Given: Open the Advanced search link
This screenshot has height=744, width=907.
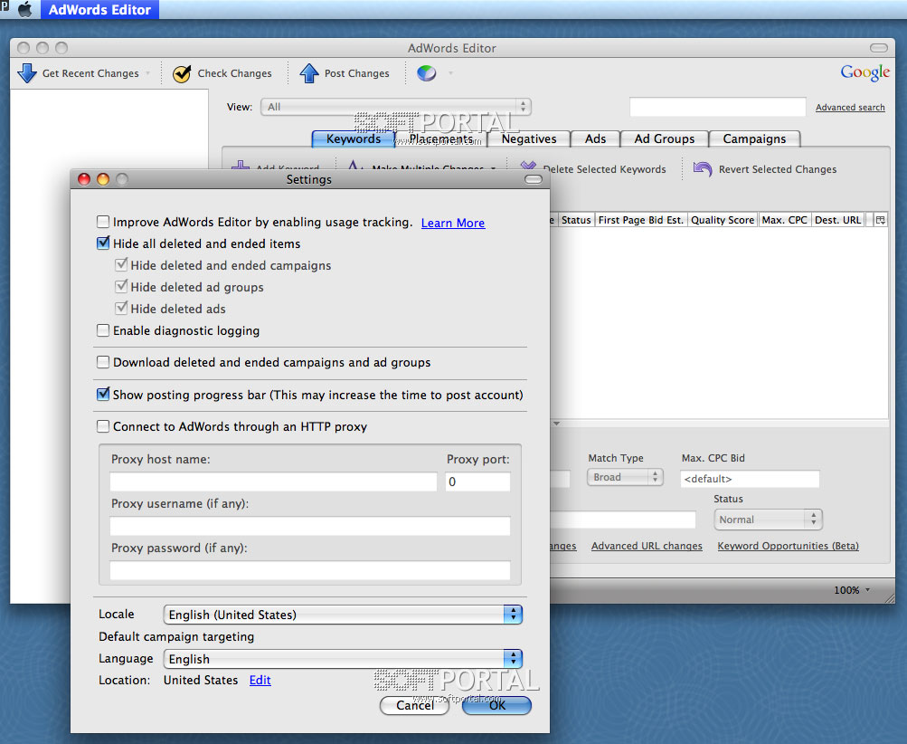Looking at the screenshot, I should pyautogui.click(x=850, y=107).
